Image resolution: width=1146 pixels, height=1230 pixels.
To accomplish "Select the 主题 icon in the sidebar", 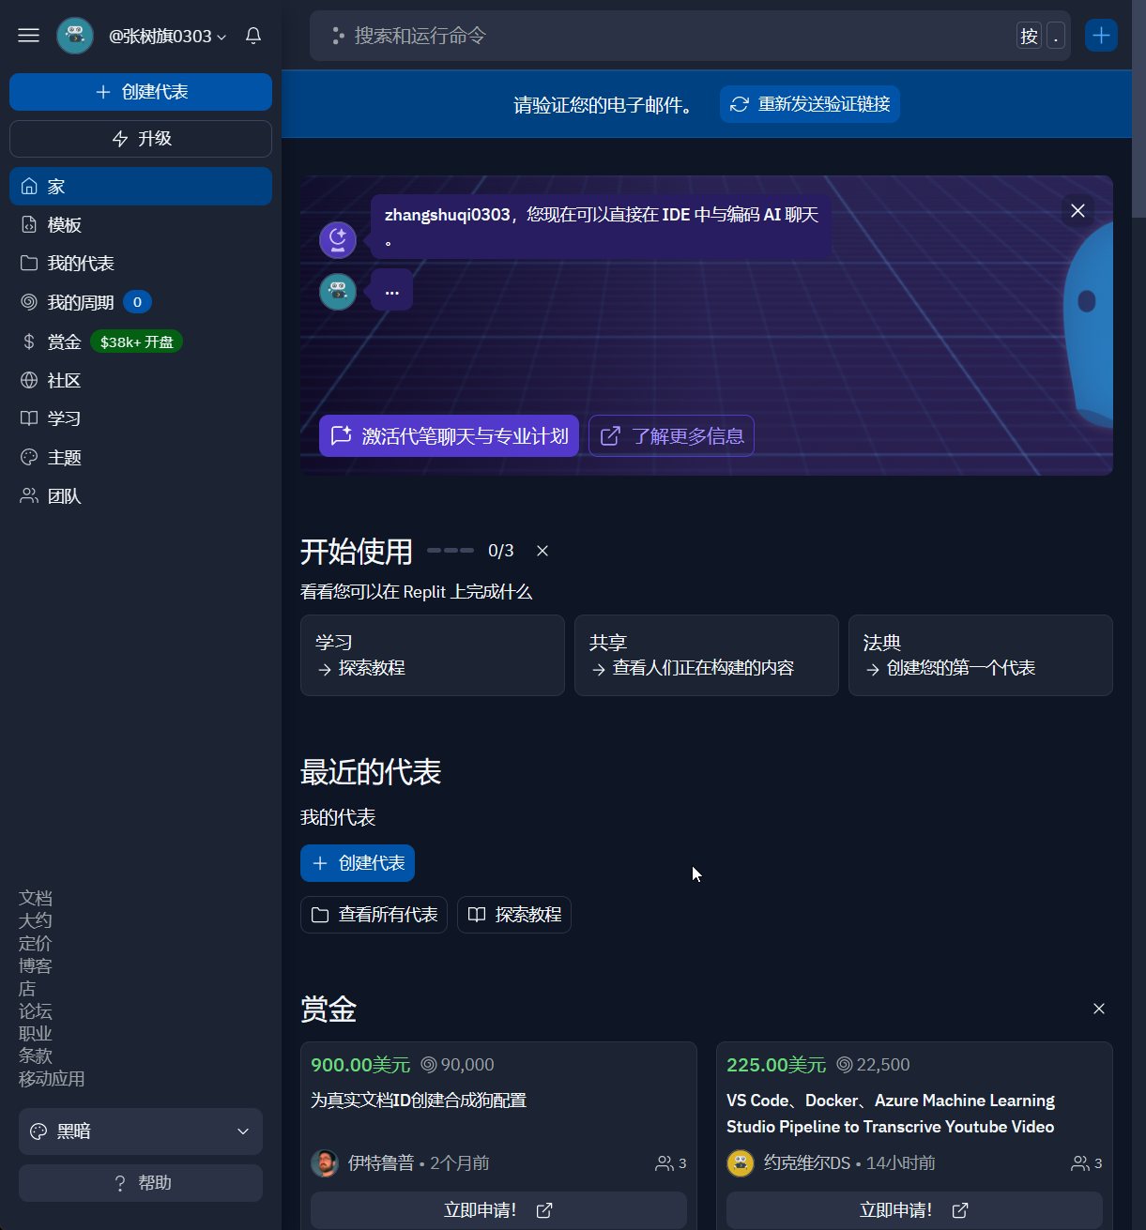I will point(28,457).
